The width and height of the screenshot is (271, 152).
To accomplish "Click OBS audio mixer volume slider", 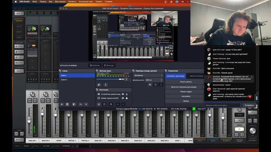I will pos(109,79).
